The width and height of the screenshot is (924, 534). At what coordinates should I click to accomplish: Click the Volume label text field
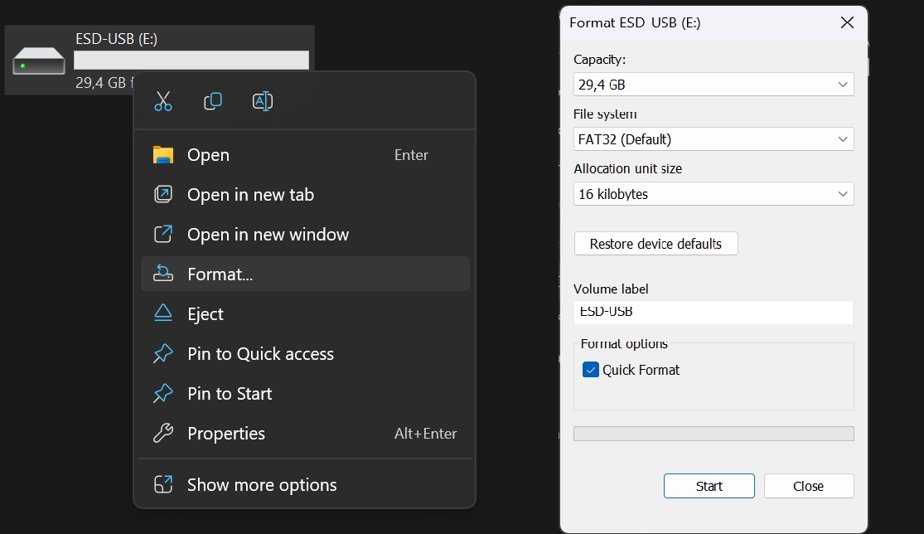pos(714,313)
